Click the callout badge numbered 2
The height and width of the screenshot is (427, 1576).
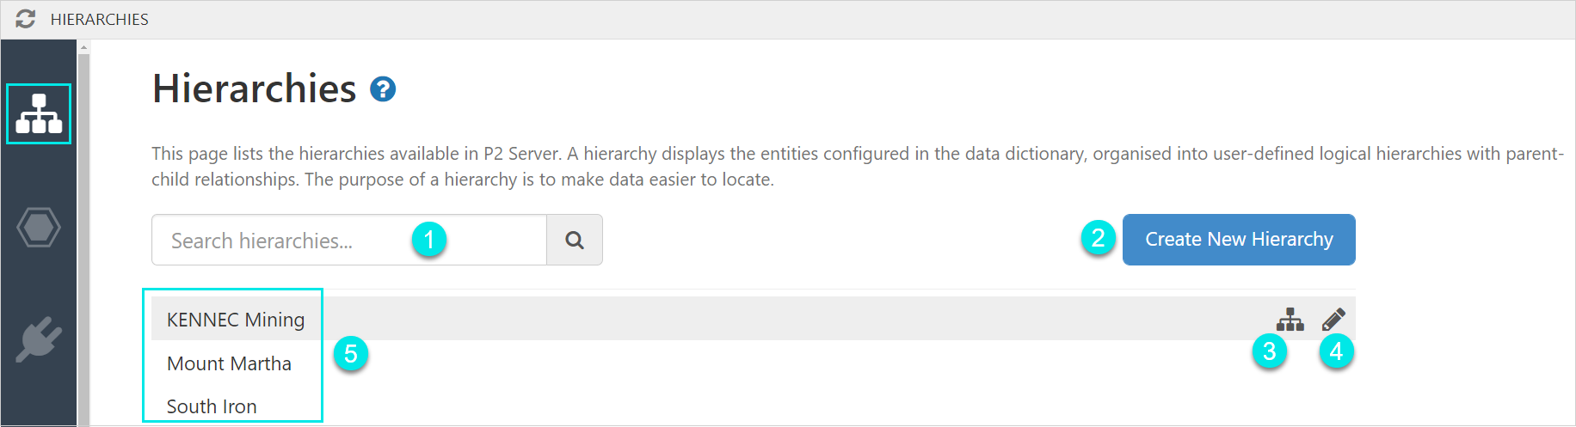pyautogui.click(x=1099, y=237)
